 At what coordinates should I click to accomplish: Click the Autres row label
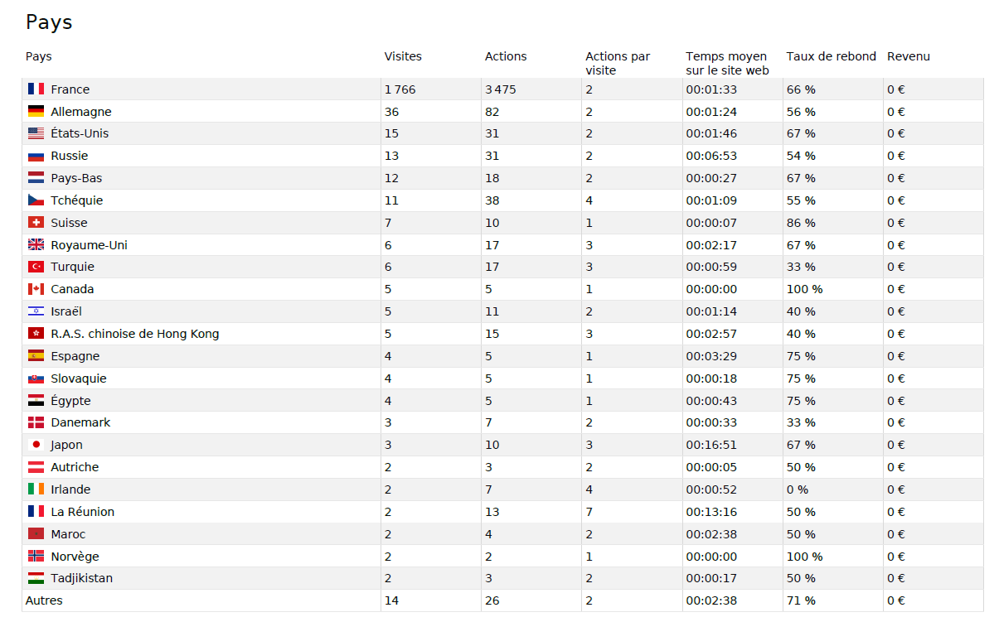click(x=44, y=601)
